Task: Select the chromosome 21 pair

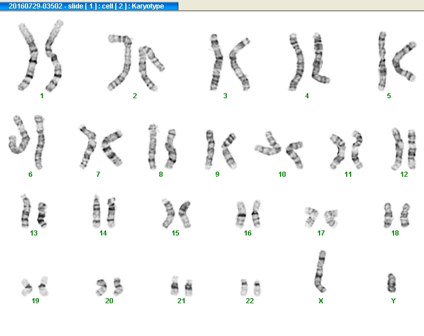Action: [x=181, y=286]
